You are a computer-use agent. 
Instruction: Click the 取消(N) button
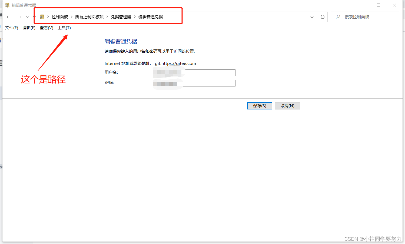[x=287, y=106]
